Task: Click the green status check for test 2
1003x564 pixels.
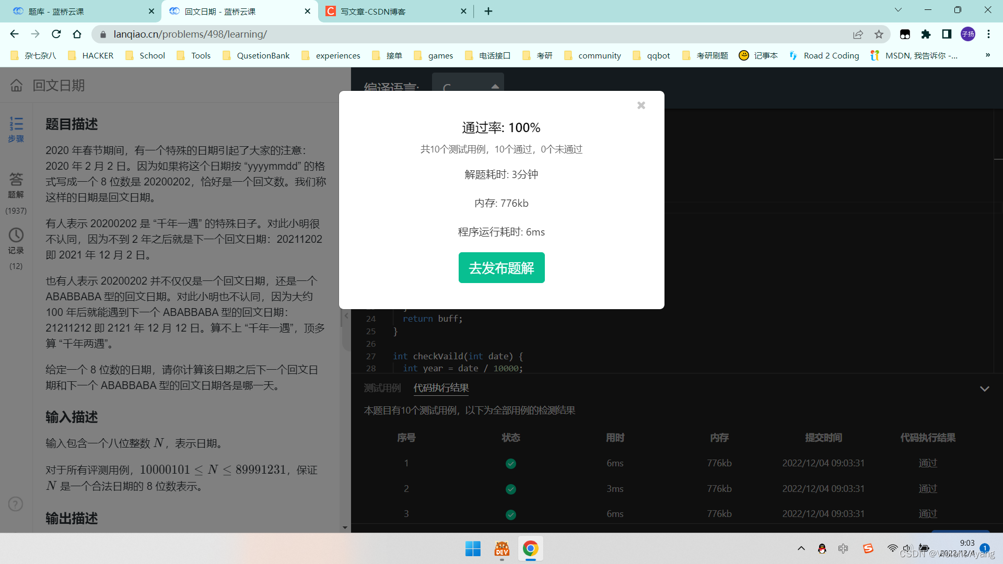Action: click(511, 489)
